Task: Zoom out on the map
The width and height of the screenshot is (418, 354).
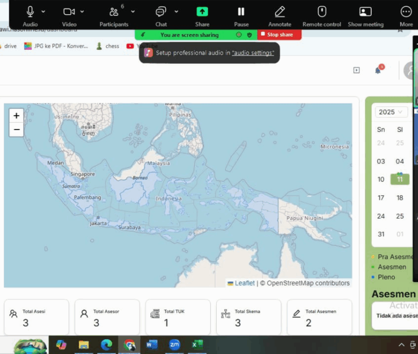Action: pos(16,129)
